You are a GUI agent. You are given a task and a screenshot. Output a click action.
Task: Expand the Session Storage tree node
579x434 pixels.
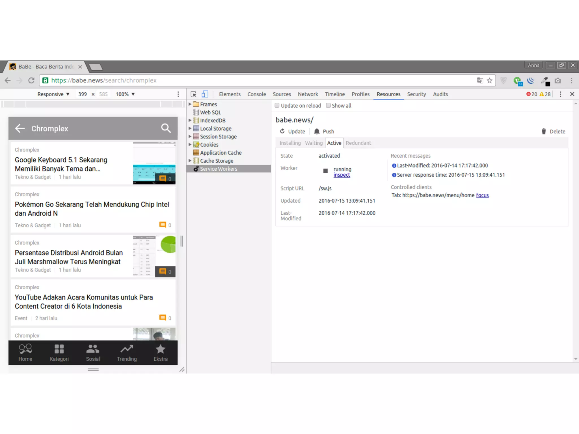click(x=190, y=136)
